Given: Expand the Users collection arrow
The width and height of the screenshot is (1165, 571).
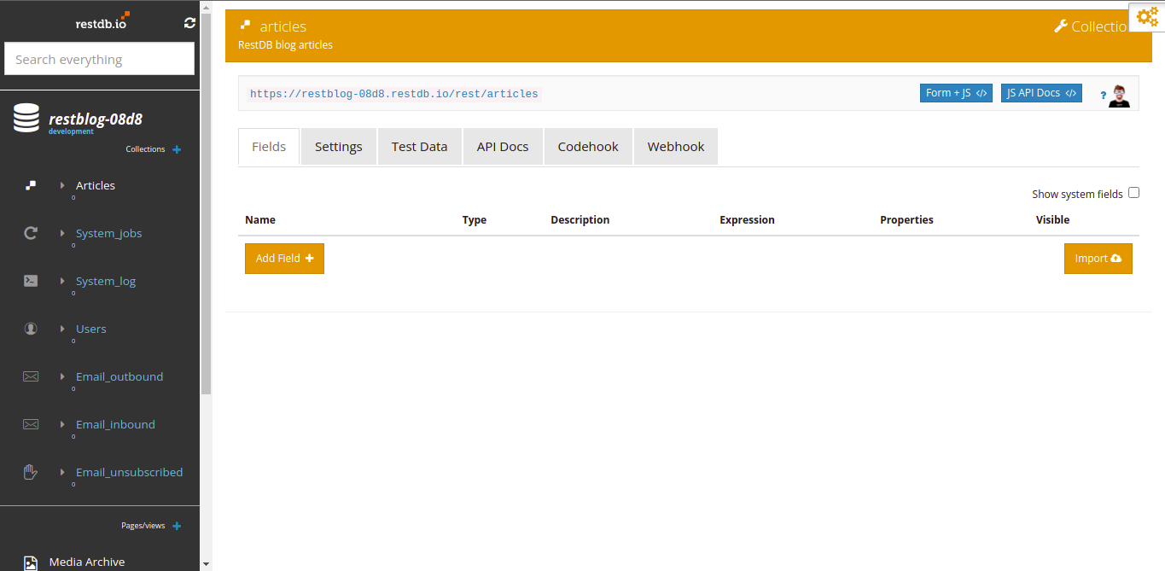Looking at the screenshot, I should point(62,329).
